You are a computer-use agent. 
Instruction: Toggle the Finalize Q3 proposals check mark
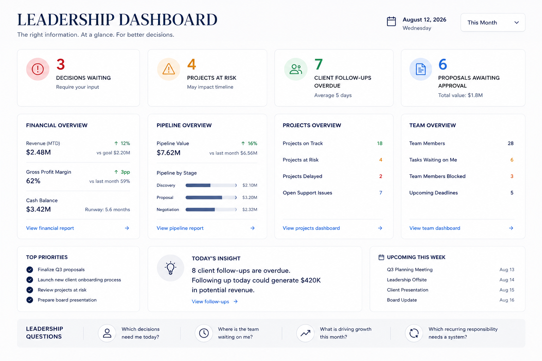tap(30, 270)
